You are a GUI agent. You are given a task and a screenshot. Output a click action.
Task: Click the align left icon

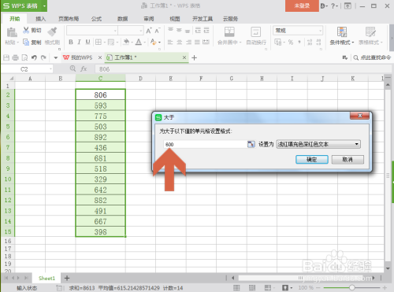pyautogui.click(x=170, y=42)
